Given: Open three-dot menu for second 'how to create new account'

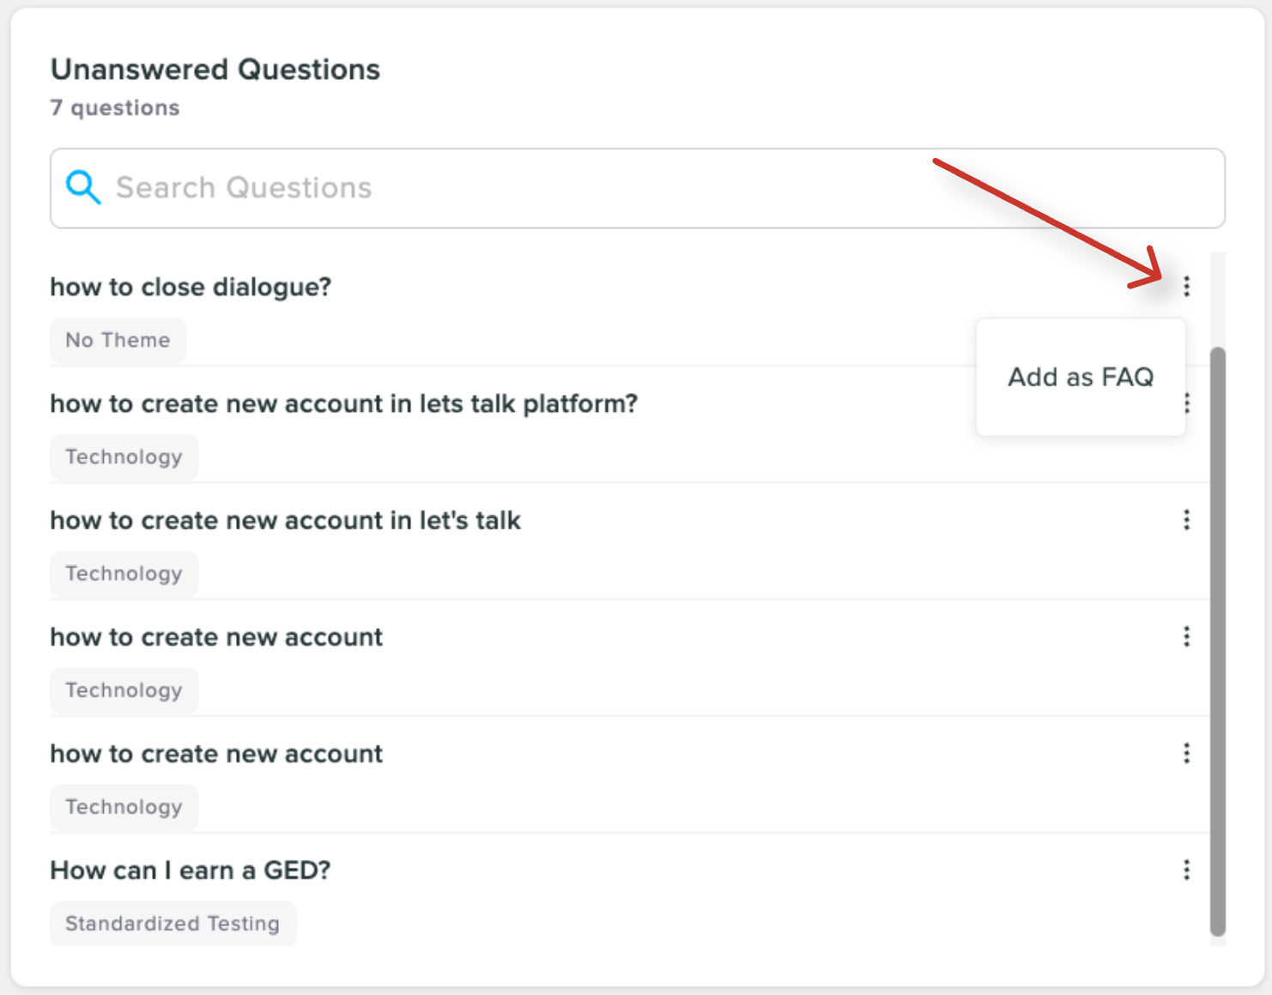Looking at the screenshot, I should point(1186,753).
